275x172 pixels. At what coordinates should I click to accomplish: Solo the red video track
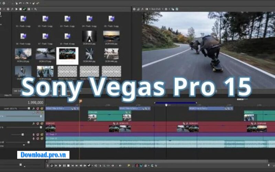pos(42,123)
